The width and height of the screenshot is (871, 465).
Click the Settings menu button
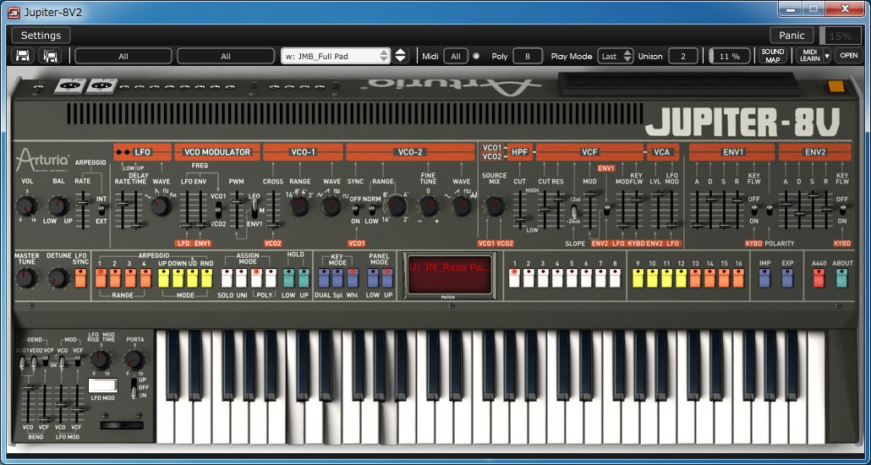[41, 36]
